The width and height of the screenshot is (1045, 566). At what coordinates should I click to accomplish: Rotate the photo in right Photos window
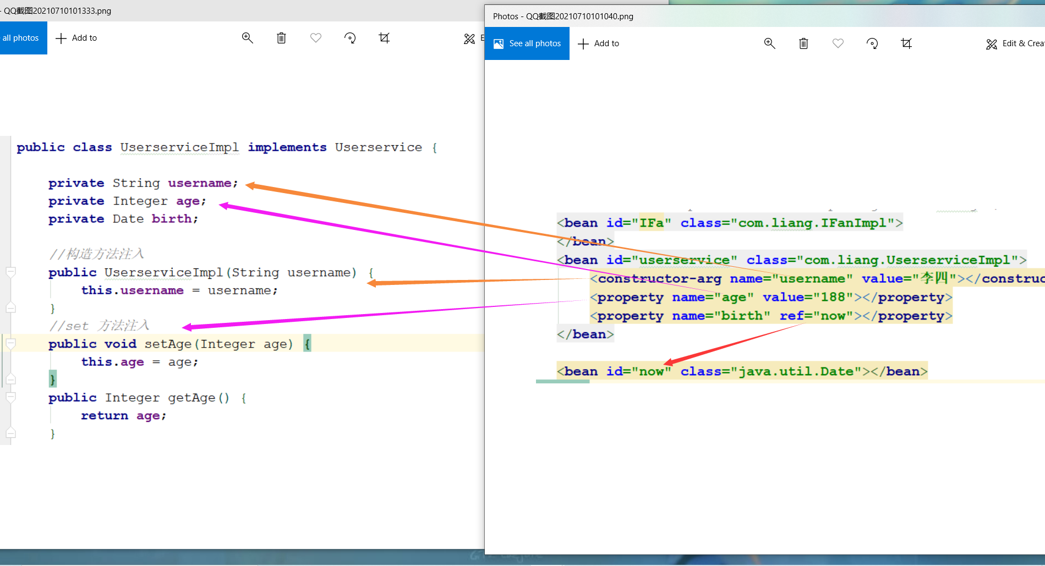[x=872, y=43]
